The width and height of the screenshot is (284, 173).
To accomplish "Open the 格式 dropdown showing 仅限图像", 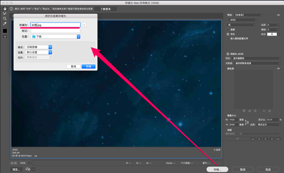I will (39, 47).
